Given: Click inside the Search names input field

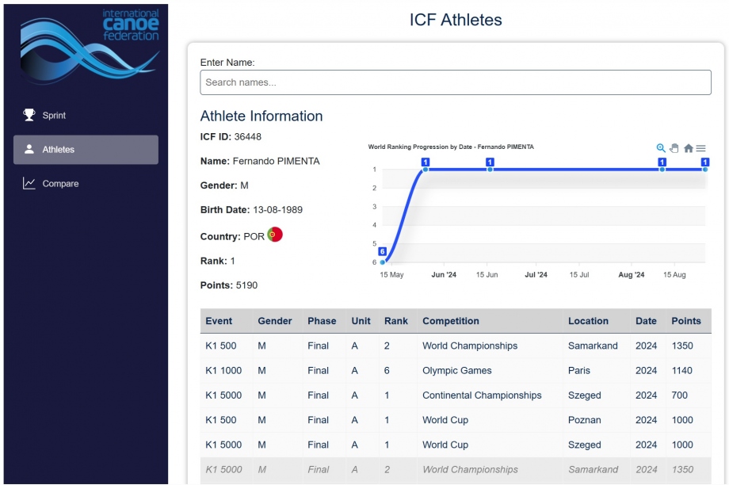Looking at the screenshot, I should 456,82.
